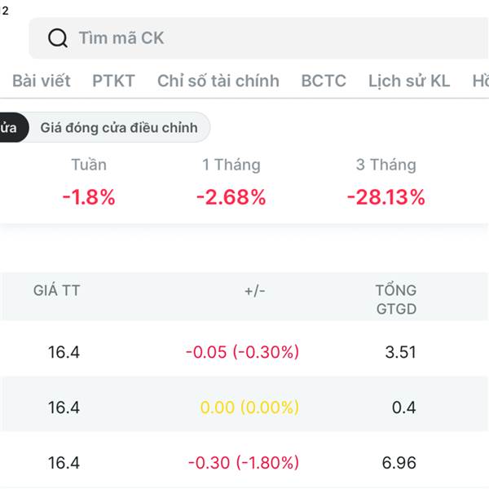
Task: Click the partially visible tab after 'Lịch sử KL'
Action: (480, 81)
